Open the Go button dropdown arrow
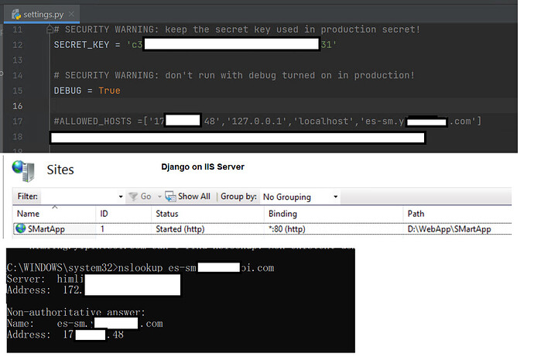Screen dimensions: 534x357 tap(159, 197)
